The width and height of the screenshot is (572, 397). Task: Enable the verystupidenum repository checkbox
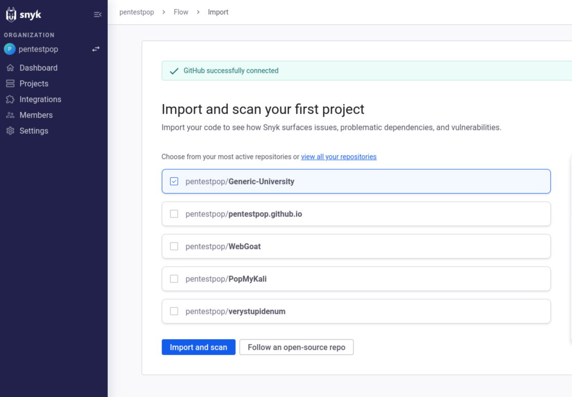point(174,311)
